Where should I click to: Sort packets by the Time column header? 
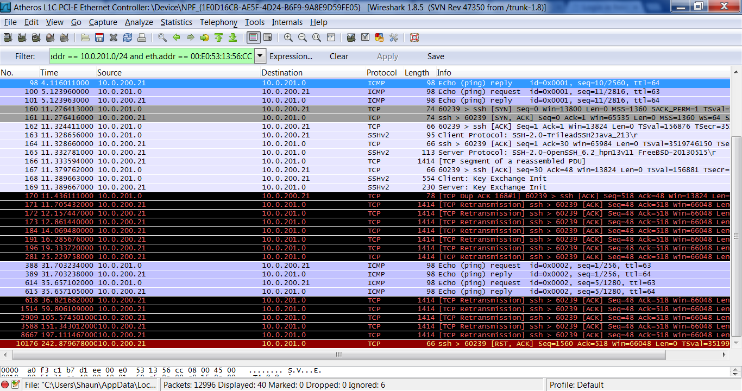49,72
